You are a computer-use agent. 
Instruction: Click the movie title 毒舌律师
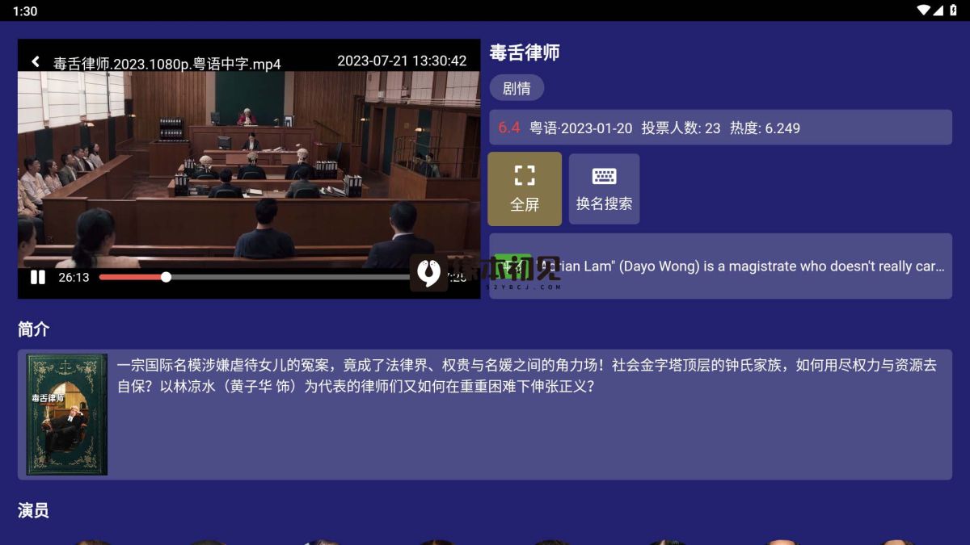click(x=525, y=53)
